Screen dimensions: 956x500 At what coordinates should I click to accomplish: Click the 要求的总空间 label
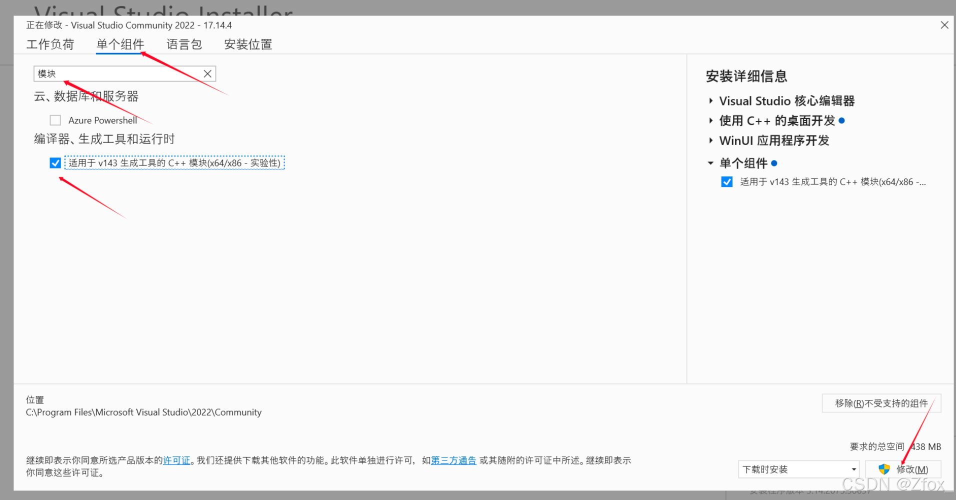click(877, 446)
